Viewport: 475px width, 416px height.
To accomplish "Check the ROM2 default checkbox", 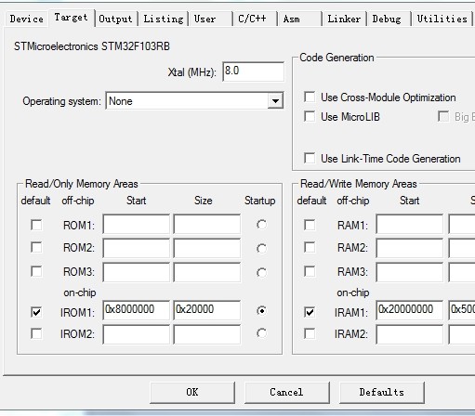I will [36, 247].
